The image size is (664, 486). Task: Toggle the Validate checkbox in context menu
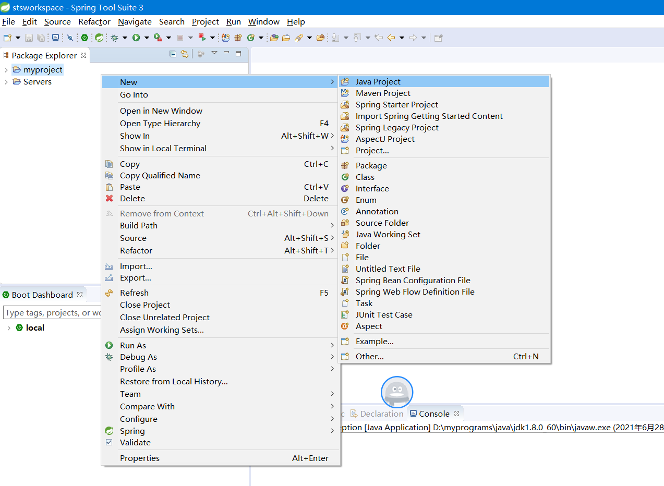click(x=109, y=442)
